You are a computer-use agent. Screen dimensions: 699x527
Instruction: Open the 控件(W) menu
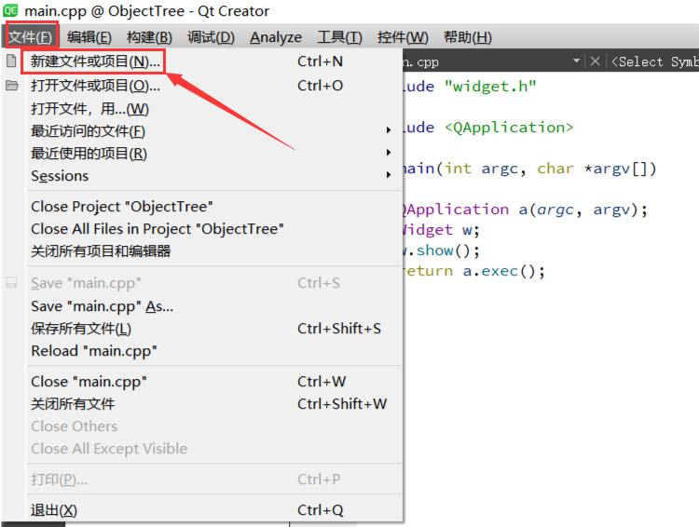point(403,37)
